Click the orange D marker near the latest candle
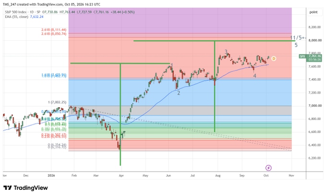The height and width of the screenshot is (196, 326). coord(274,59)
